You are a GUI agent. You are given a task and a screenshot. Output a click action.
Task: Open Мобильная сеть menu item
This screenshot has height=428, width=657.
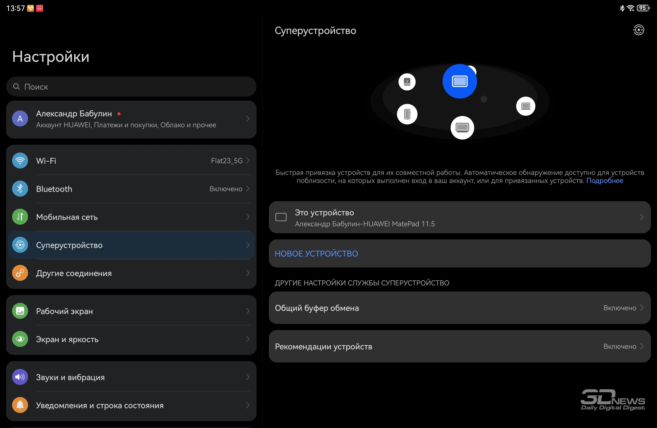click(x=131, y=217)
